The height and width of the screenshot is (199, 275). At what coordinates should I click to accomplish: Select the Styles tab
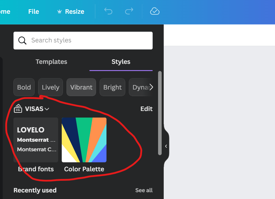point(121,62)
